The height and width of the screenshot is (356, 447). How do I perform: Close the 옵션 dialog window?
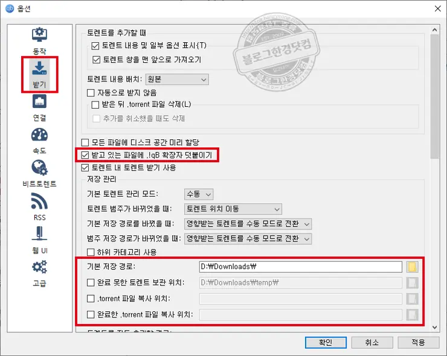pyautogui.click(x=437, y=8)
